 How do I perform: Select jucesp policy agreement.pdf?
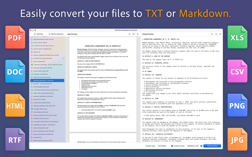[42, 103]
